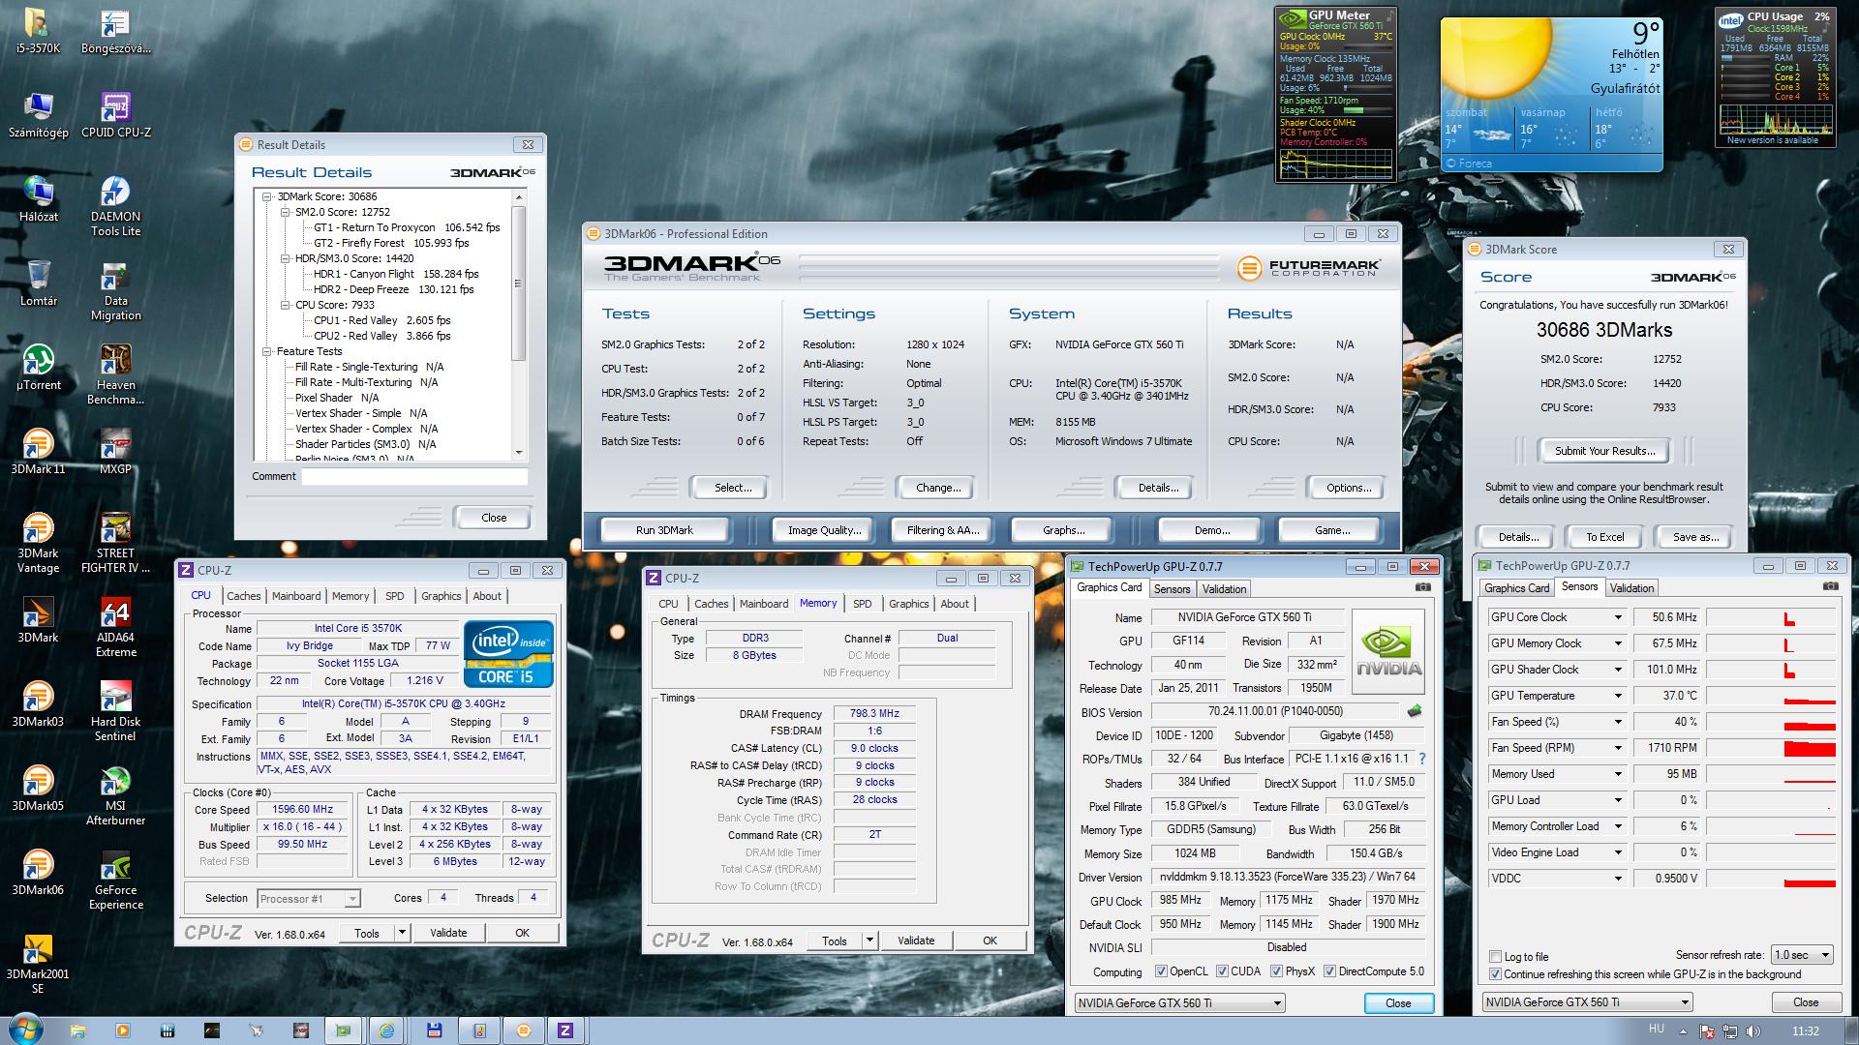Screen dimensions: 1859x1045
Task: Click the VDDC sensor graph bar
Action: coord(1771,879)
